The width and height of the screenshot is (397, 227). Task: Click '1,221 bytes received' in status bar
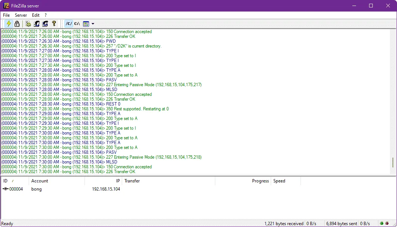coord(284,224)
